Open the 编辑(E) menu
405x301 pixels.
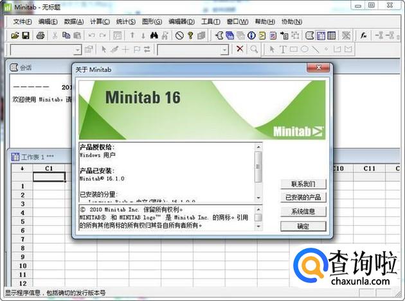48,22
